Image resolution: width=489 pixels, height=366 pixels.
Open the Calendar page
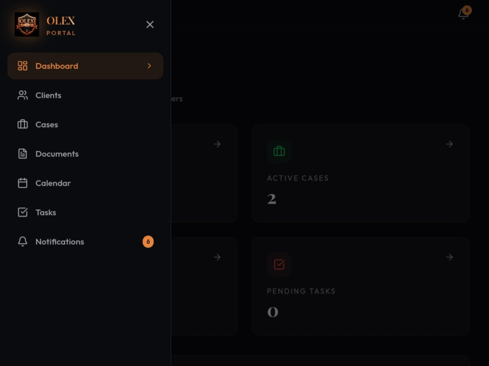click(x=85, y=183)
